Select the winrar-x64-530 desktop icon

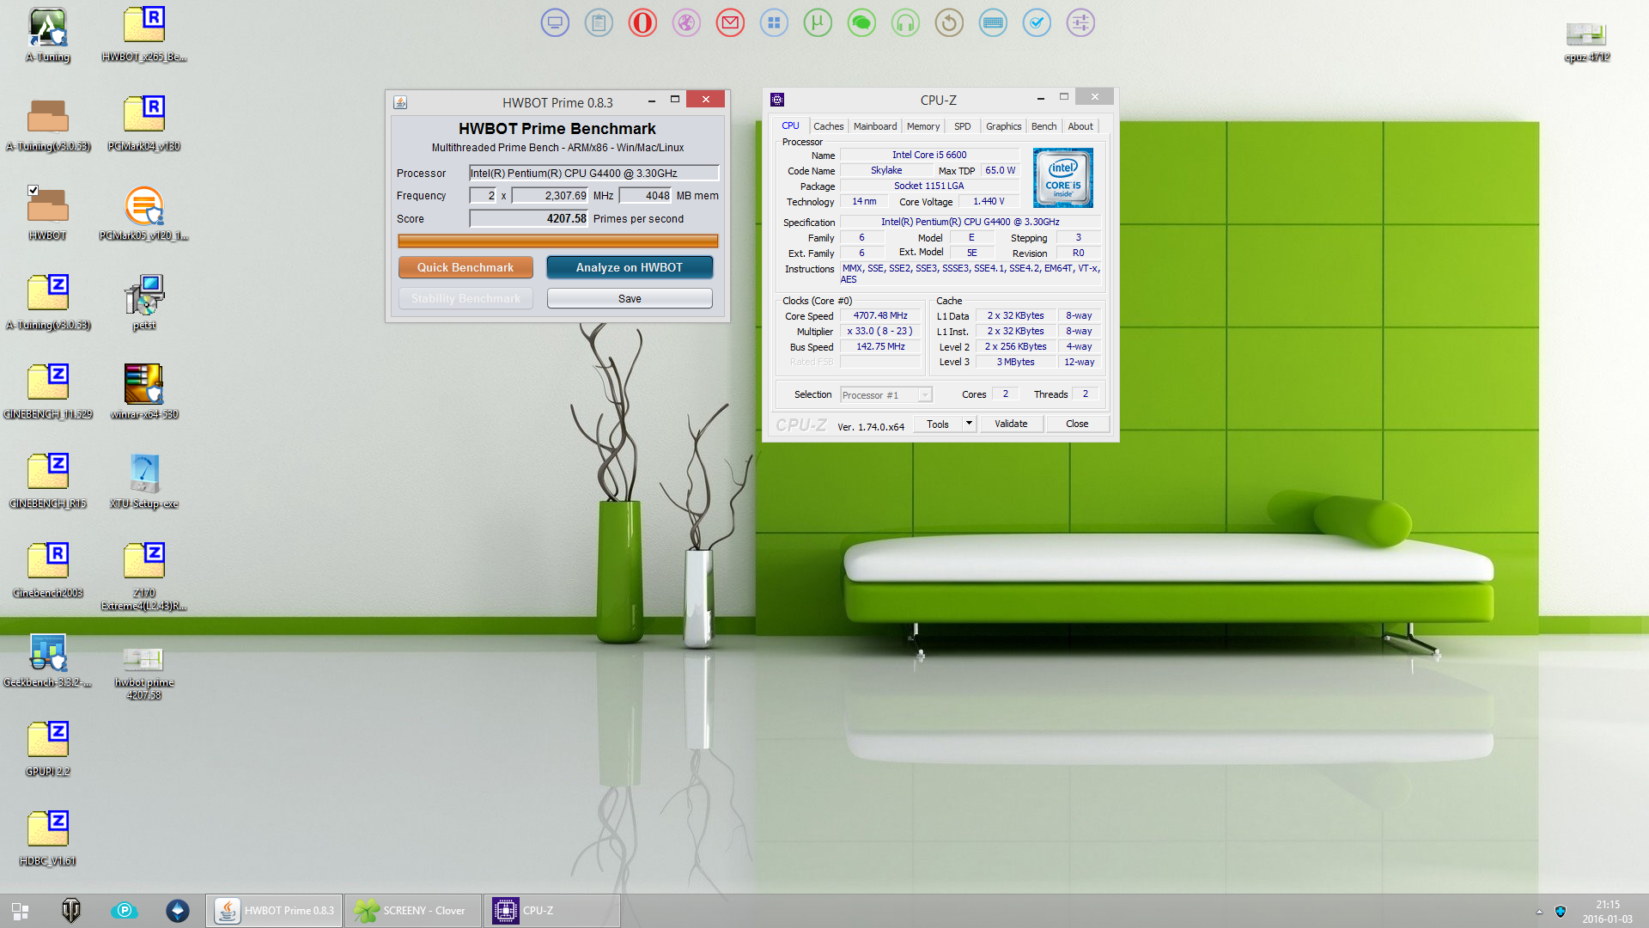click(x=144, y=392)
